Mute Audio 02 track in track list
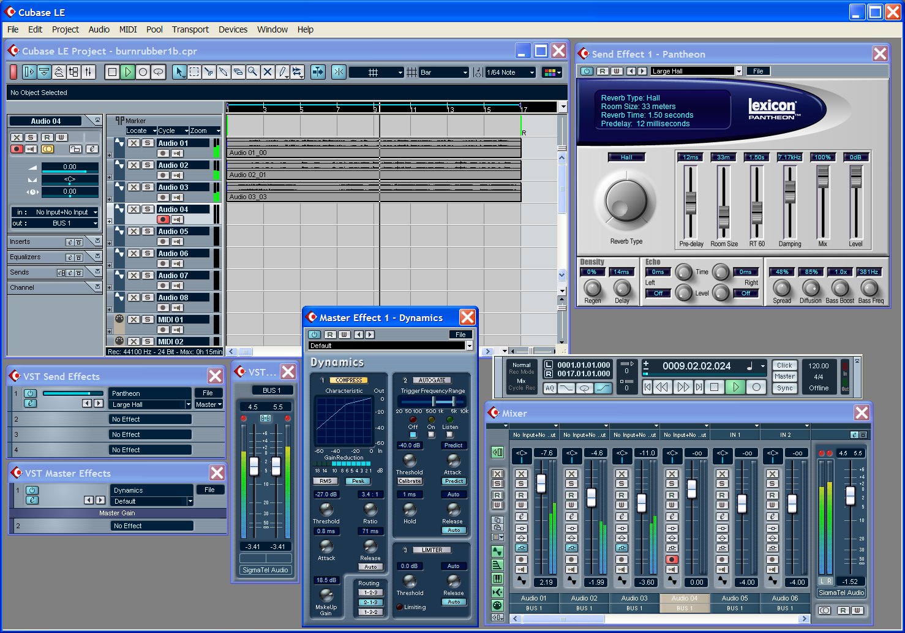The image size is (905, 633). click(133, 165)
